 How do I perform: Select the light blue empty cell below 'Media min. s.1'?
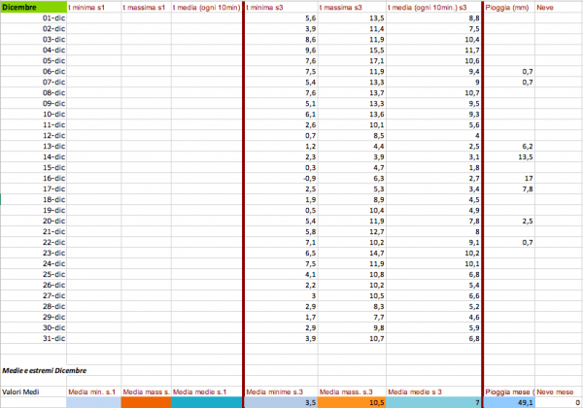point(93,402)
